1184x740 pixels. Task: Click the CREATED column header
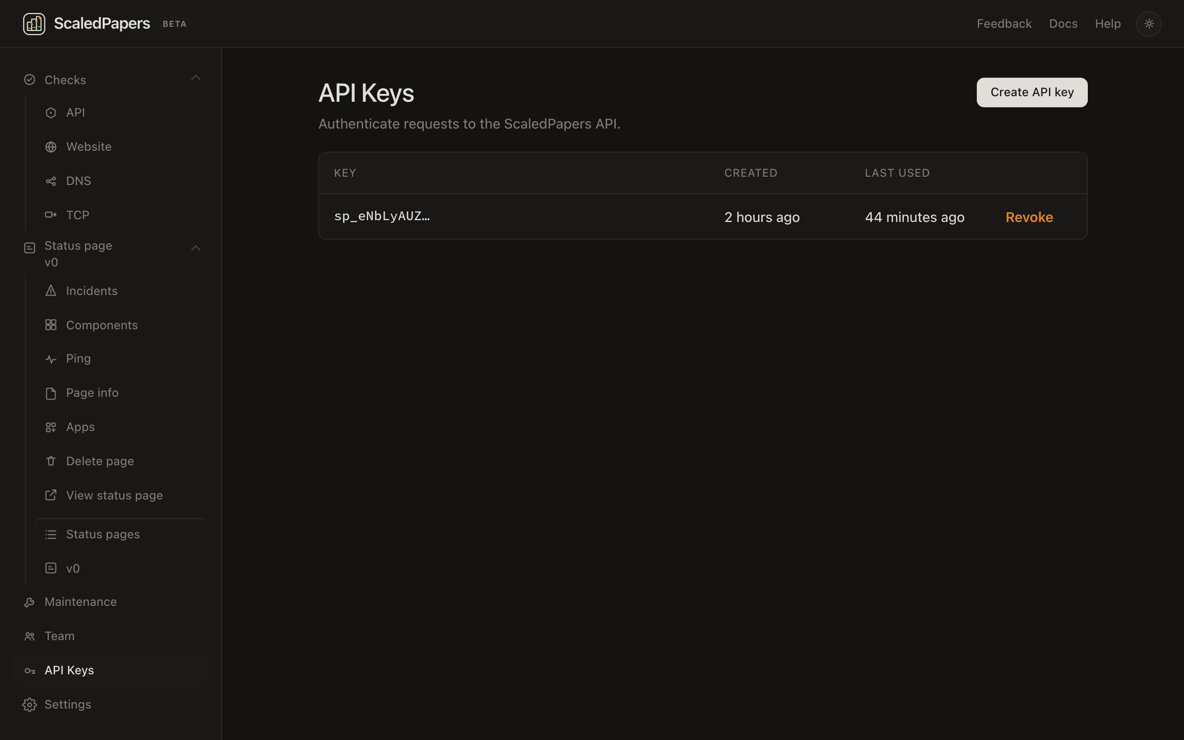(x=751, y=173)
